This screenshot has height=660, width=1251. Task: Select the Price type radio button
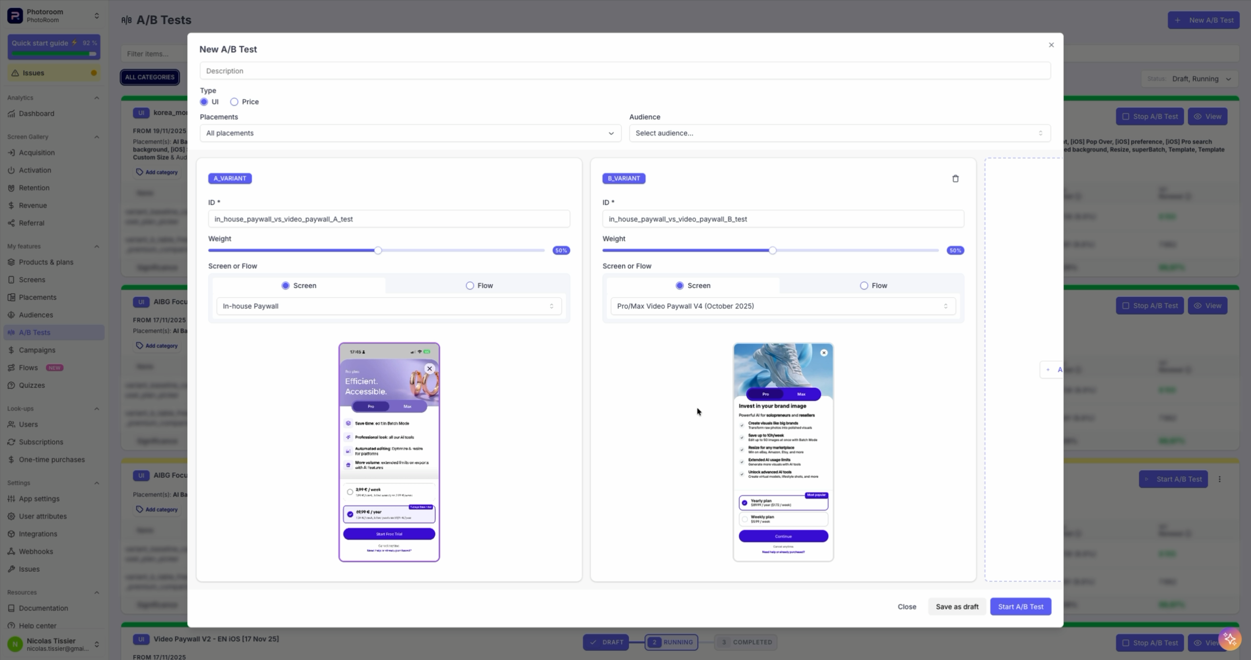tap(234, 102)
